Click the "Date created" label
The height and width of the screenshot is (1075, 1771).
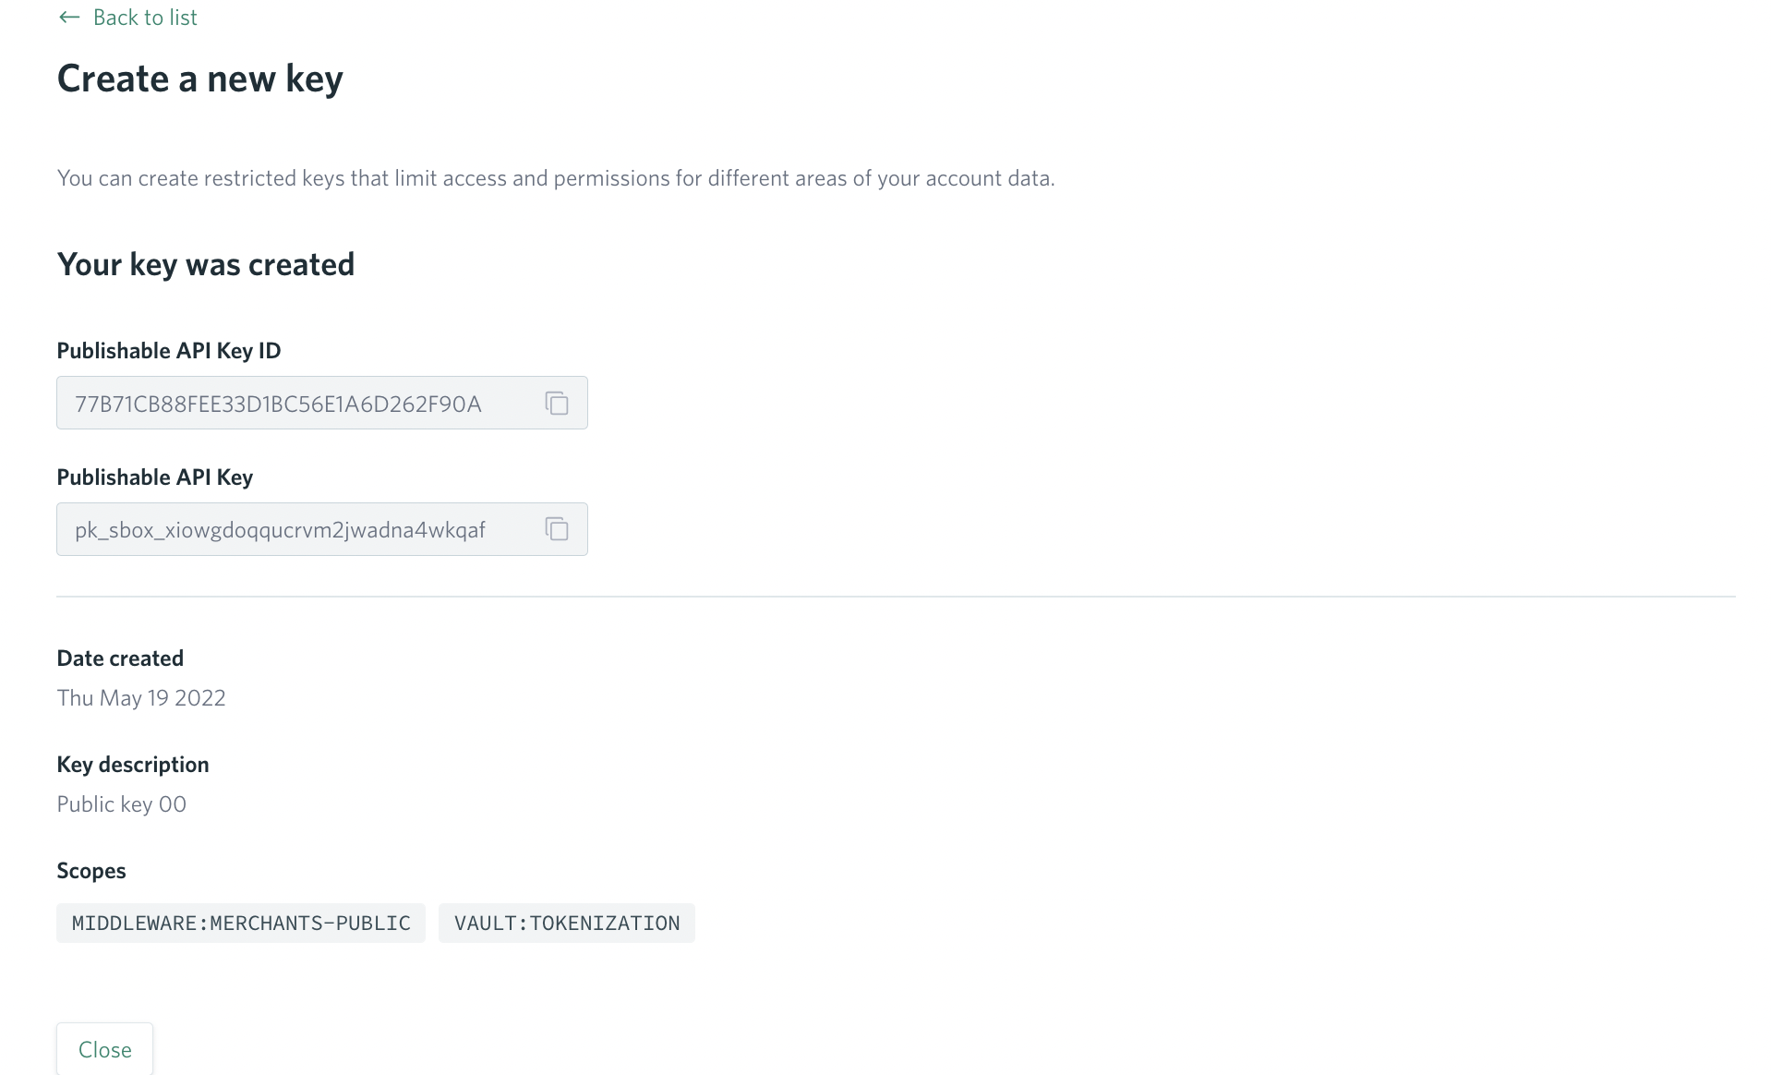point(120,658)
